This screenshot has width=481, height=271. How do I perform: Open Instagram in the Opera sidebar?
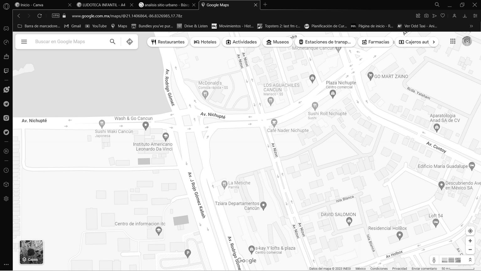[x=6, y=118]
